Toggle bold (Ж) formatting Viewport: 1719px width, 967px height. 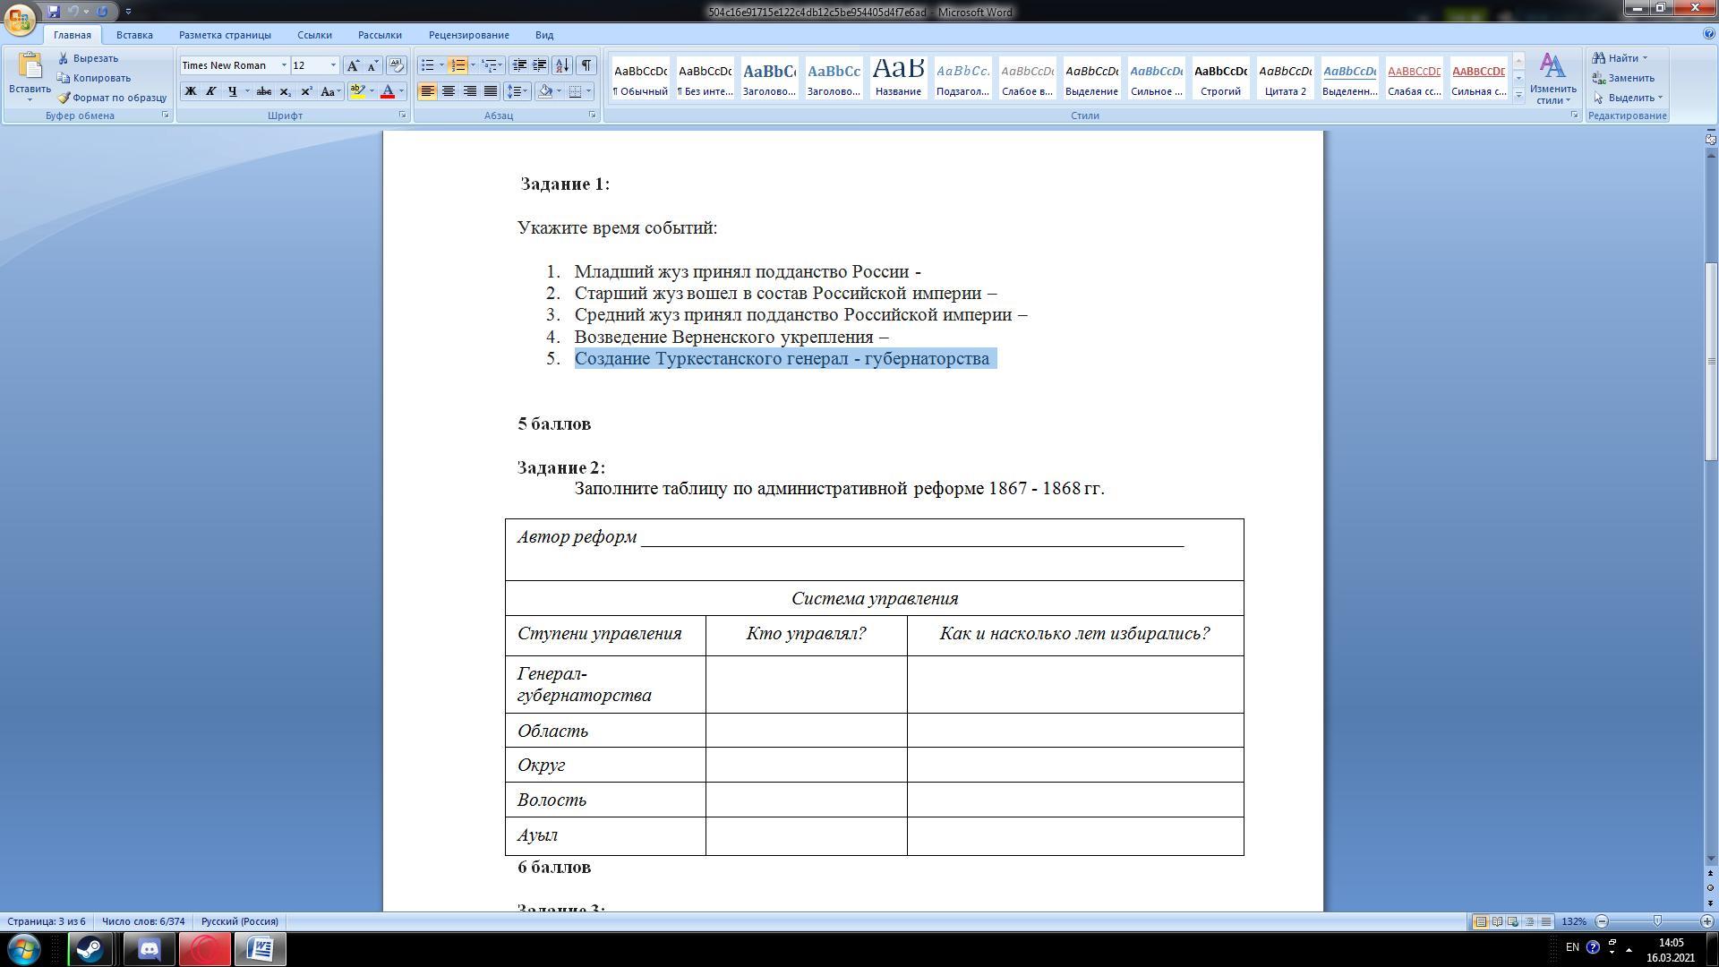click(190, 91)
